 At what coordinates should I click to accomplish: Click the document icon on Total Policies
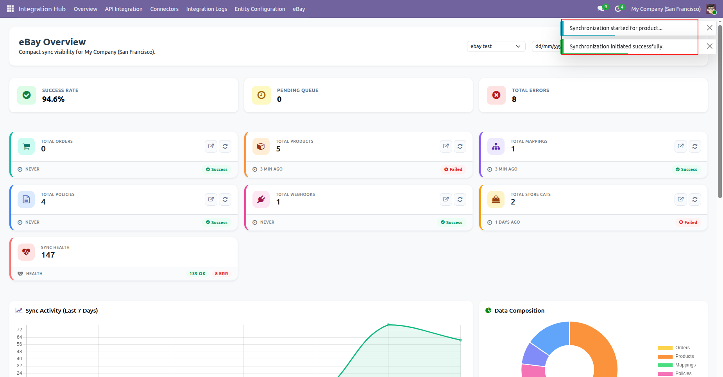[26, 199]
